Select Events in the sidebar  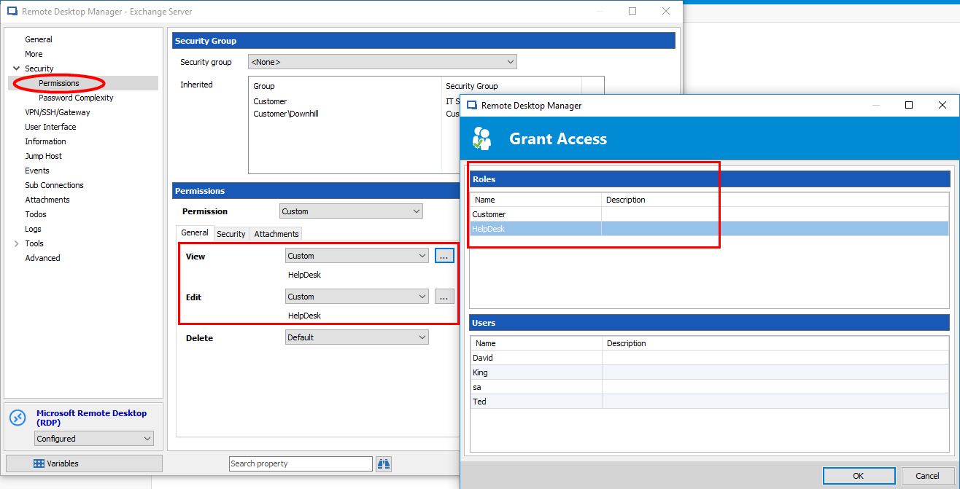(37, 171)
